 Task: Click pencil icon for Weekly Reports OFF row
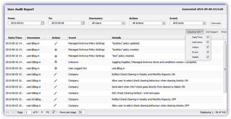tap(55, 100)
